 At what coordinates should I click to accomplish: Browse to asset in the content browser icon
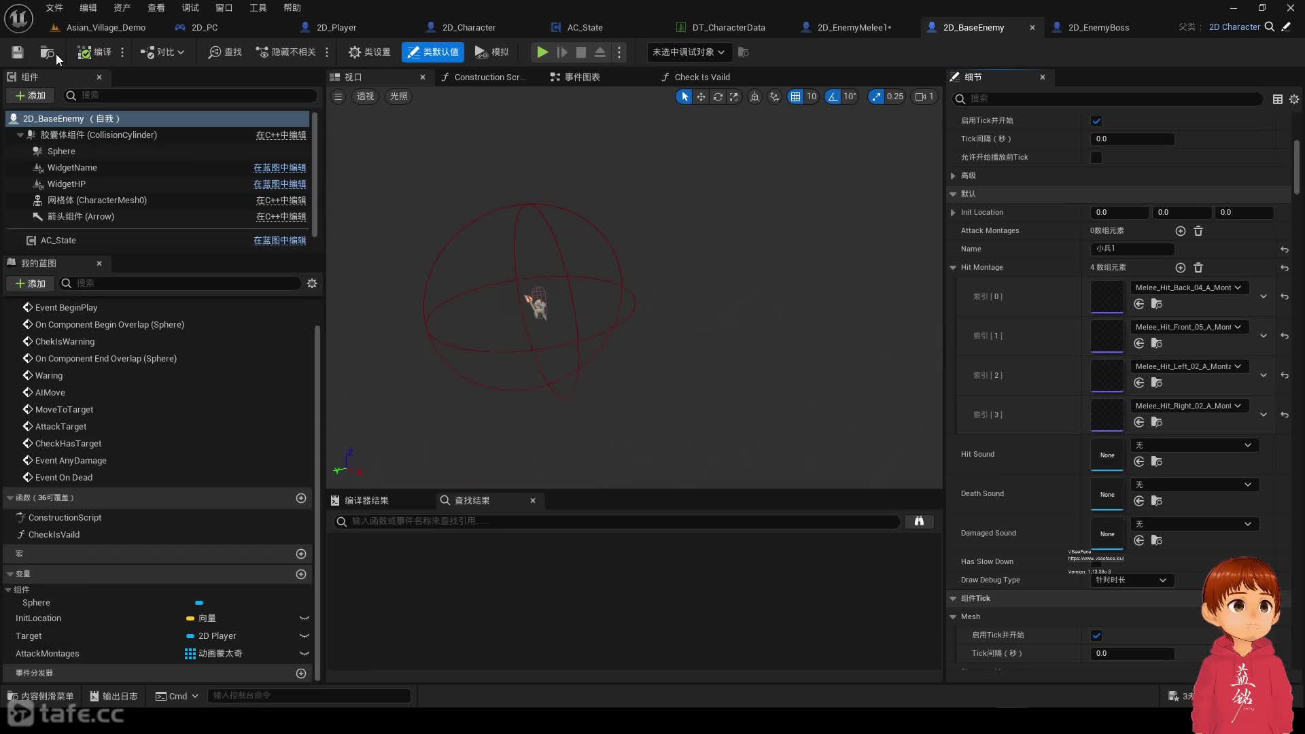point(47,52)
